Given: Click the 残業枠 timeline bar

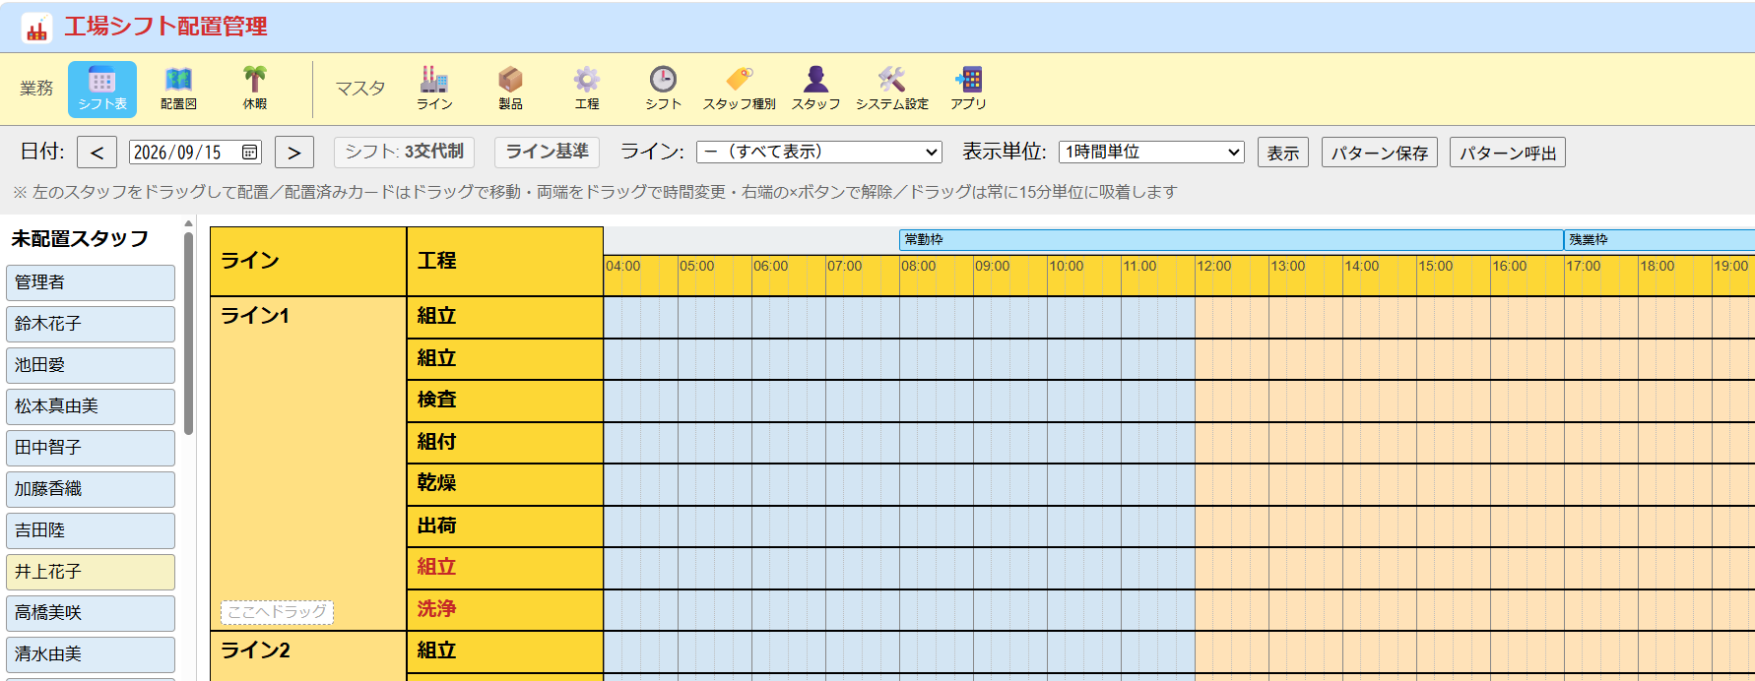Looking at the screenshot, I should 1659,240.
